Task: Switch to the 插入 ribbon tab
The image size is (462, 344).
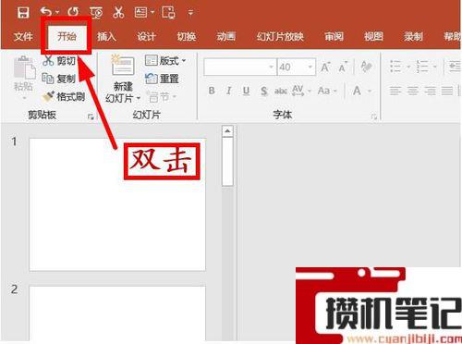Action: tap(106, 37)
